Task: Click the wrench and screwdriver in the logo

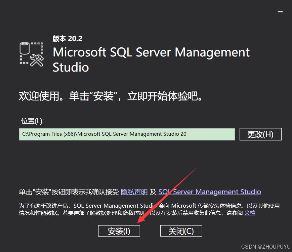Action: (x=37, y=60)
